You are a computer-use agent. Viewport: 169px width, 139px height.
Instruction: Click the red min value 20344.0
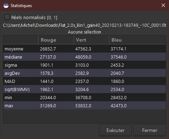click(x=48, y=98)
